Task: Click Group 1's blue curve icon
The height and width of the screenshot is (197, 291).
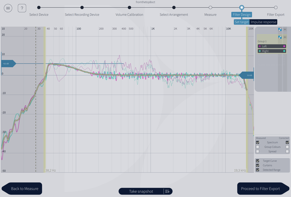Action: (280, 37)
